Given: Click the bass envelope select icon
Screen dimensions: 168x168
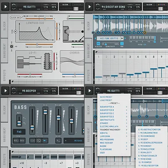Looking at the screenshot, I should point(58,141).
